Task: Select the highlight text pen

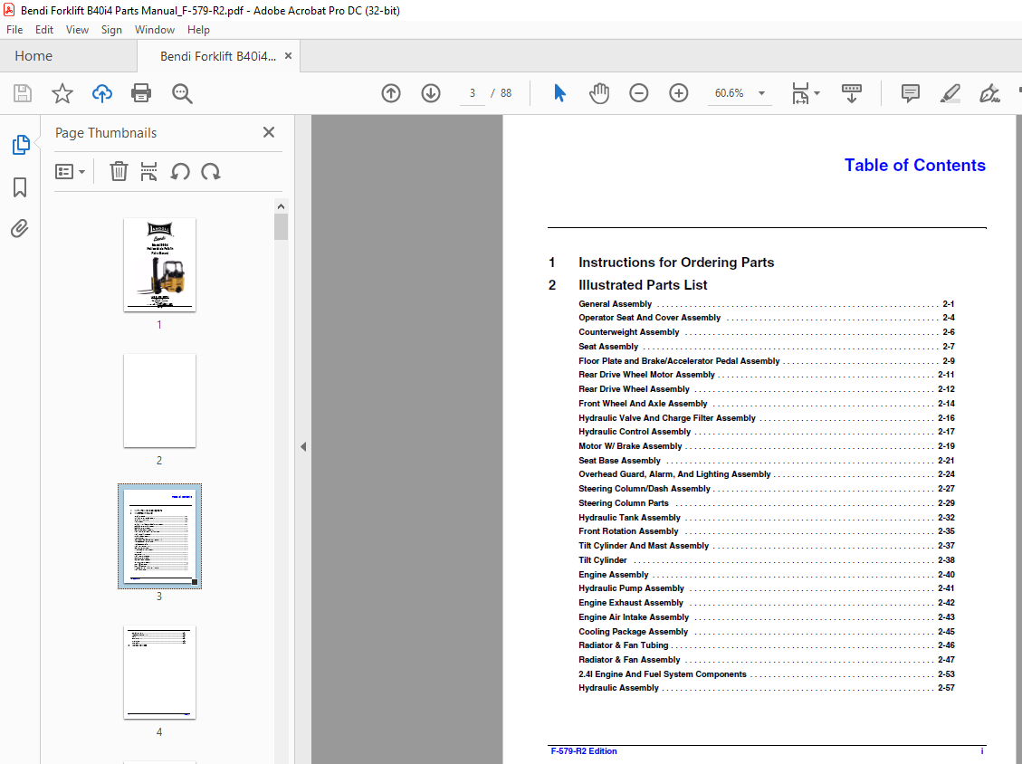Action: point(950,93)
